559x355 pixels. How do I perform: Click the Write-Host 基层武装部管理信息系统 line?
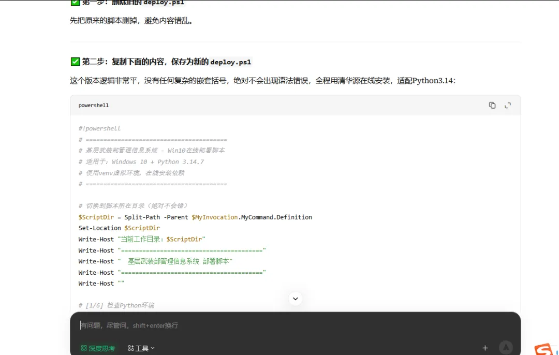click(x=155, y=261)
